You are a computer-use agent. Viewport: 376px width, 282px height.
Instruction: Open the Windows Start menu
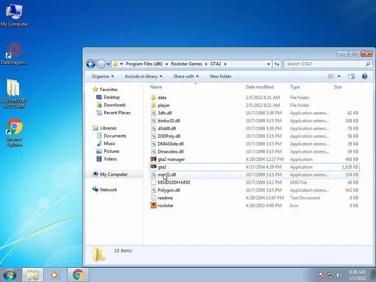(x=10, y=275)
